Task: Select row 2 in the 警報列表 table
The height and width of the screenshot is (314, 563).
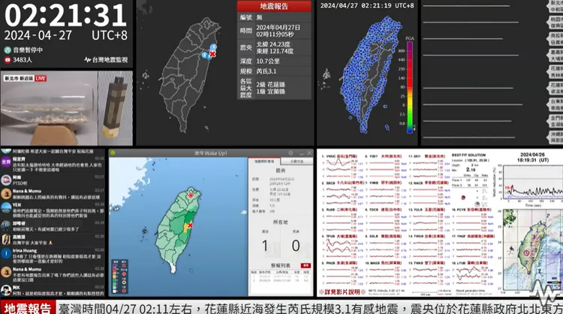Action: click(281, 281)
